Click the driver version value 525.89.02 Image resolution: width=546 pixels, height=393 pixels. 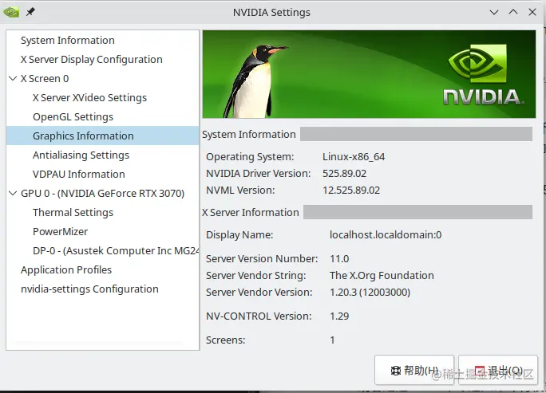tap(344, 174)
